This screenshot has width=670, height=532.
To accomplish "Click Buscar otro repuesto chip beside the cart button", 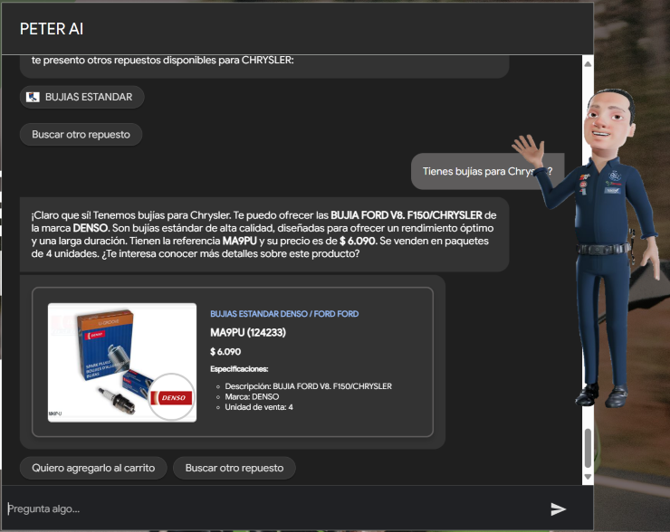I will point(234,468).
